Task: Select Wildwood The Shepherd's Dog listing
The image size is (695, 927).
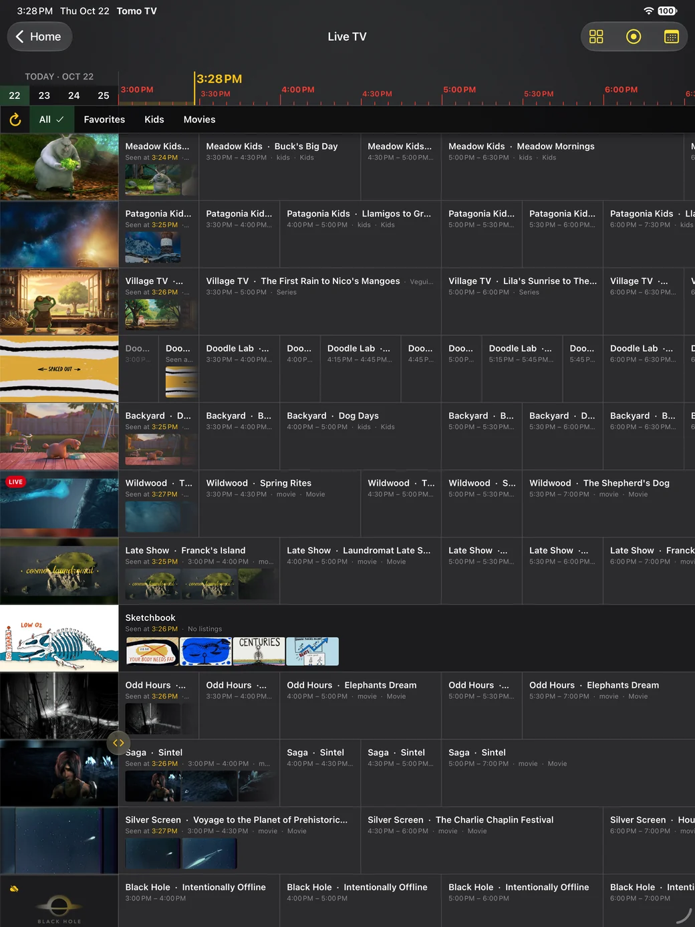Action: 609,504
